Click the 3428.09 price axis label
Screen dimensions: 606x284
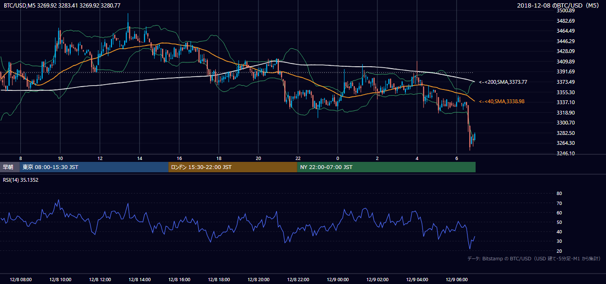pos(566,51)
